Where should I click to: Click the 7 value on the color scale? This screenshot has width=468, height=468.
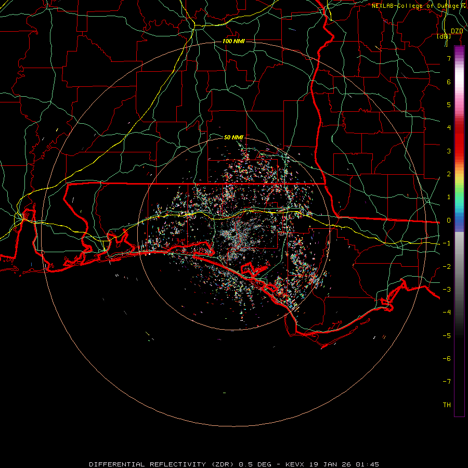pos(449,58)
